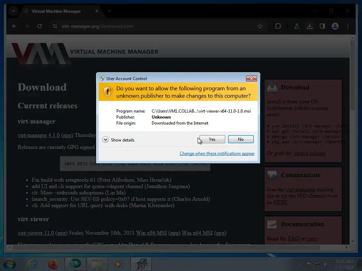Open File Explorer taskbar icon
Image resolution: width=362 pixels, height=271 pixels.
(97, 264)
